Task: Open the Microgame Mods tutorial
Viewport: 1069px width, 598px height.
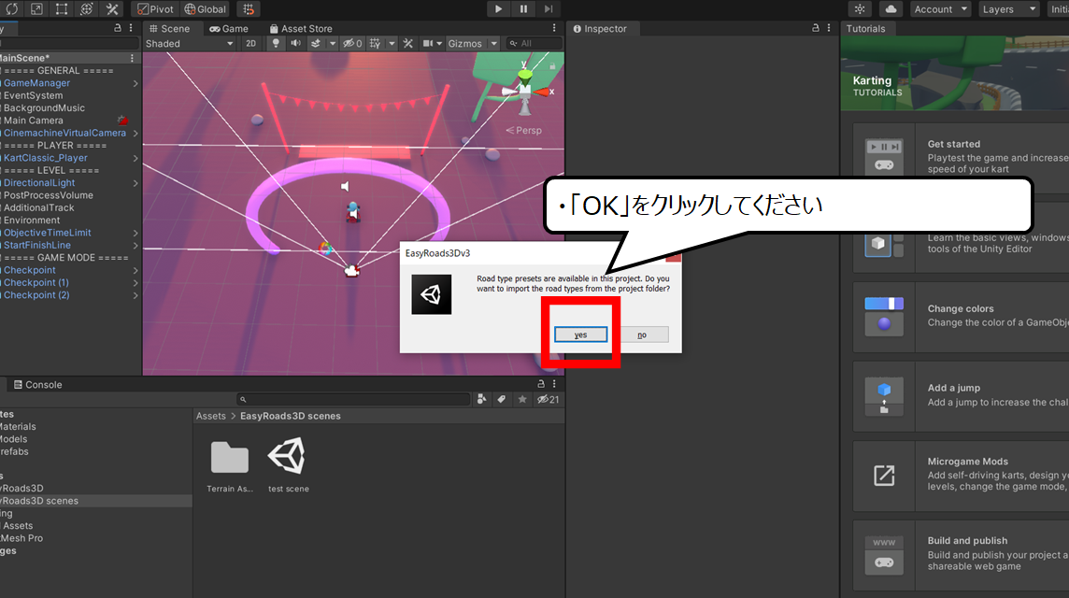Action: point(961,475)
